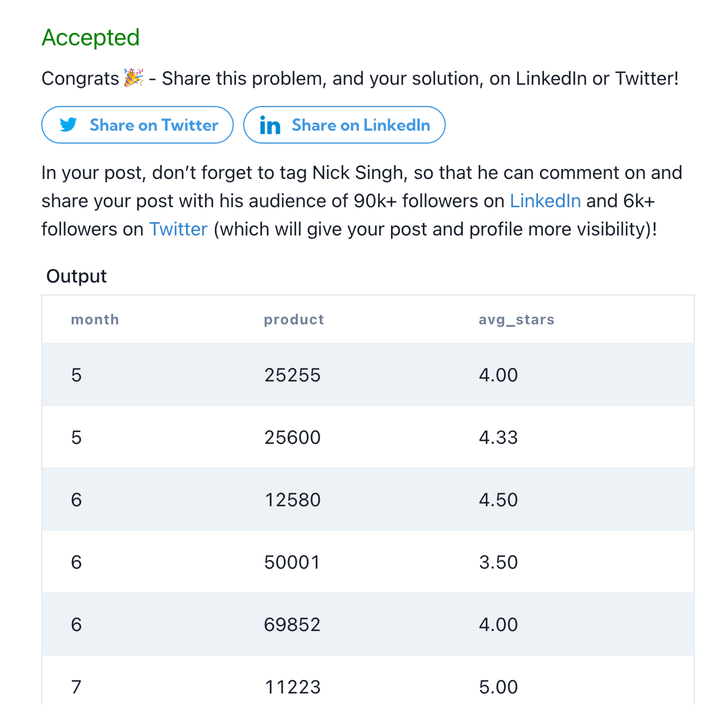The image size is (716, 717).
Task: Select the avg_stars value 4.33
Action: 498,437
